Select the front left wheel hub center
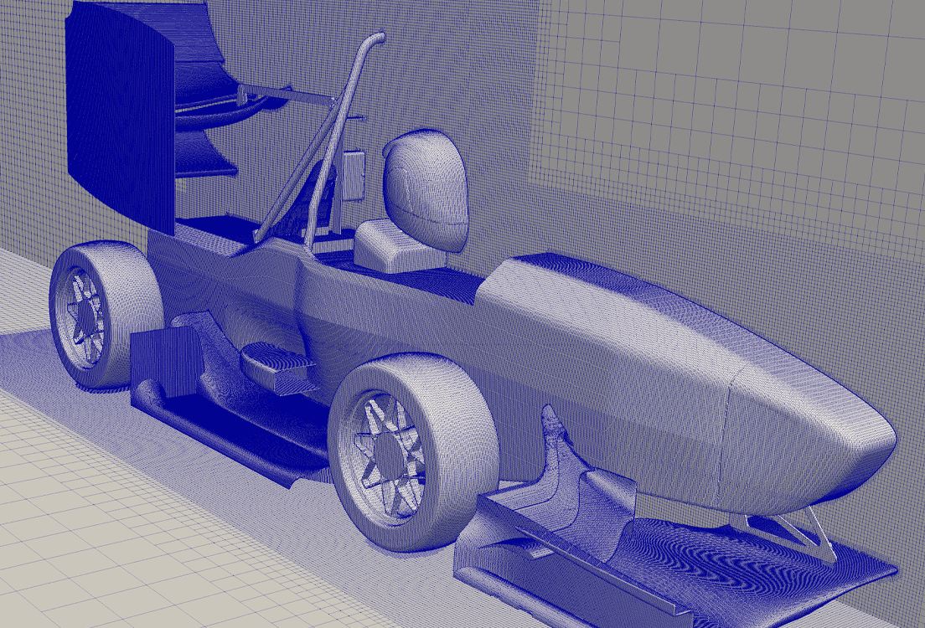Viewport: 925px width, 628px height. pos(390,448)
